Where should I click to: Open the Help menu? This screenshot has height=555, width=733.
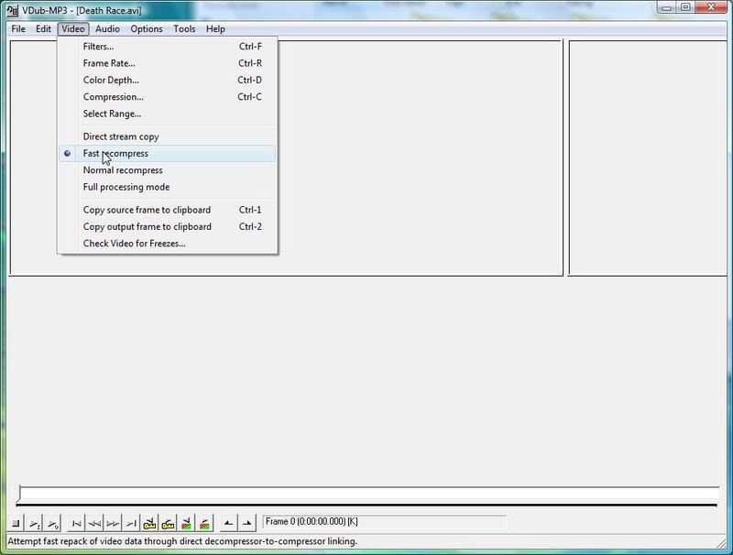point(215,29)
